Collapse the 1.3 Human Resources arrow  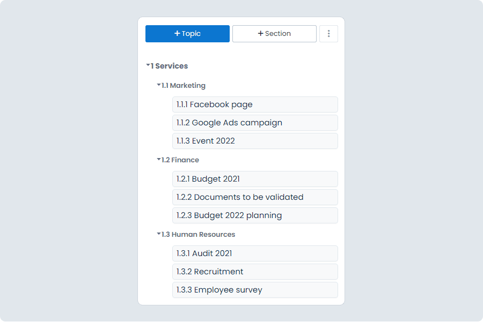(x=159, y=234)
